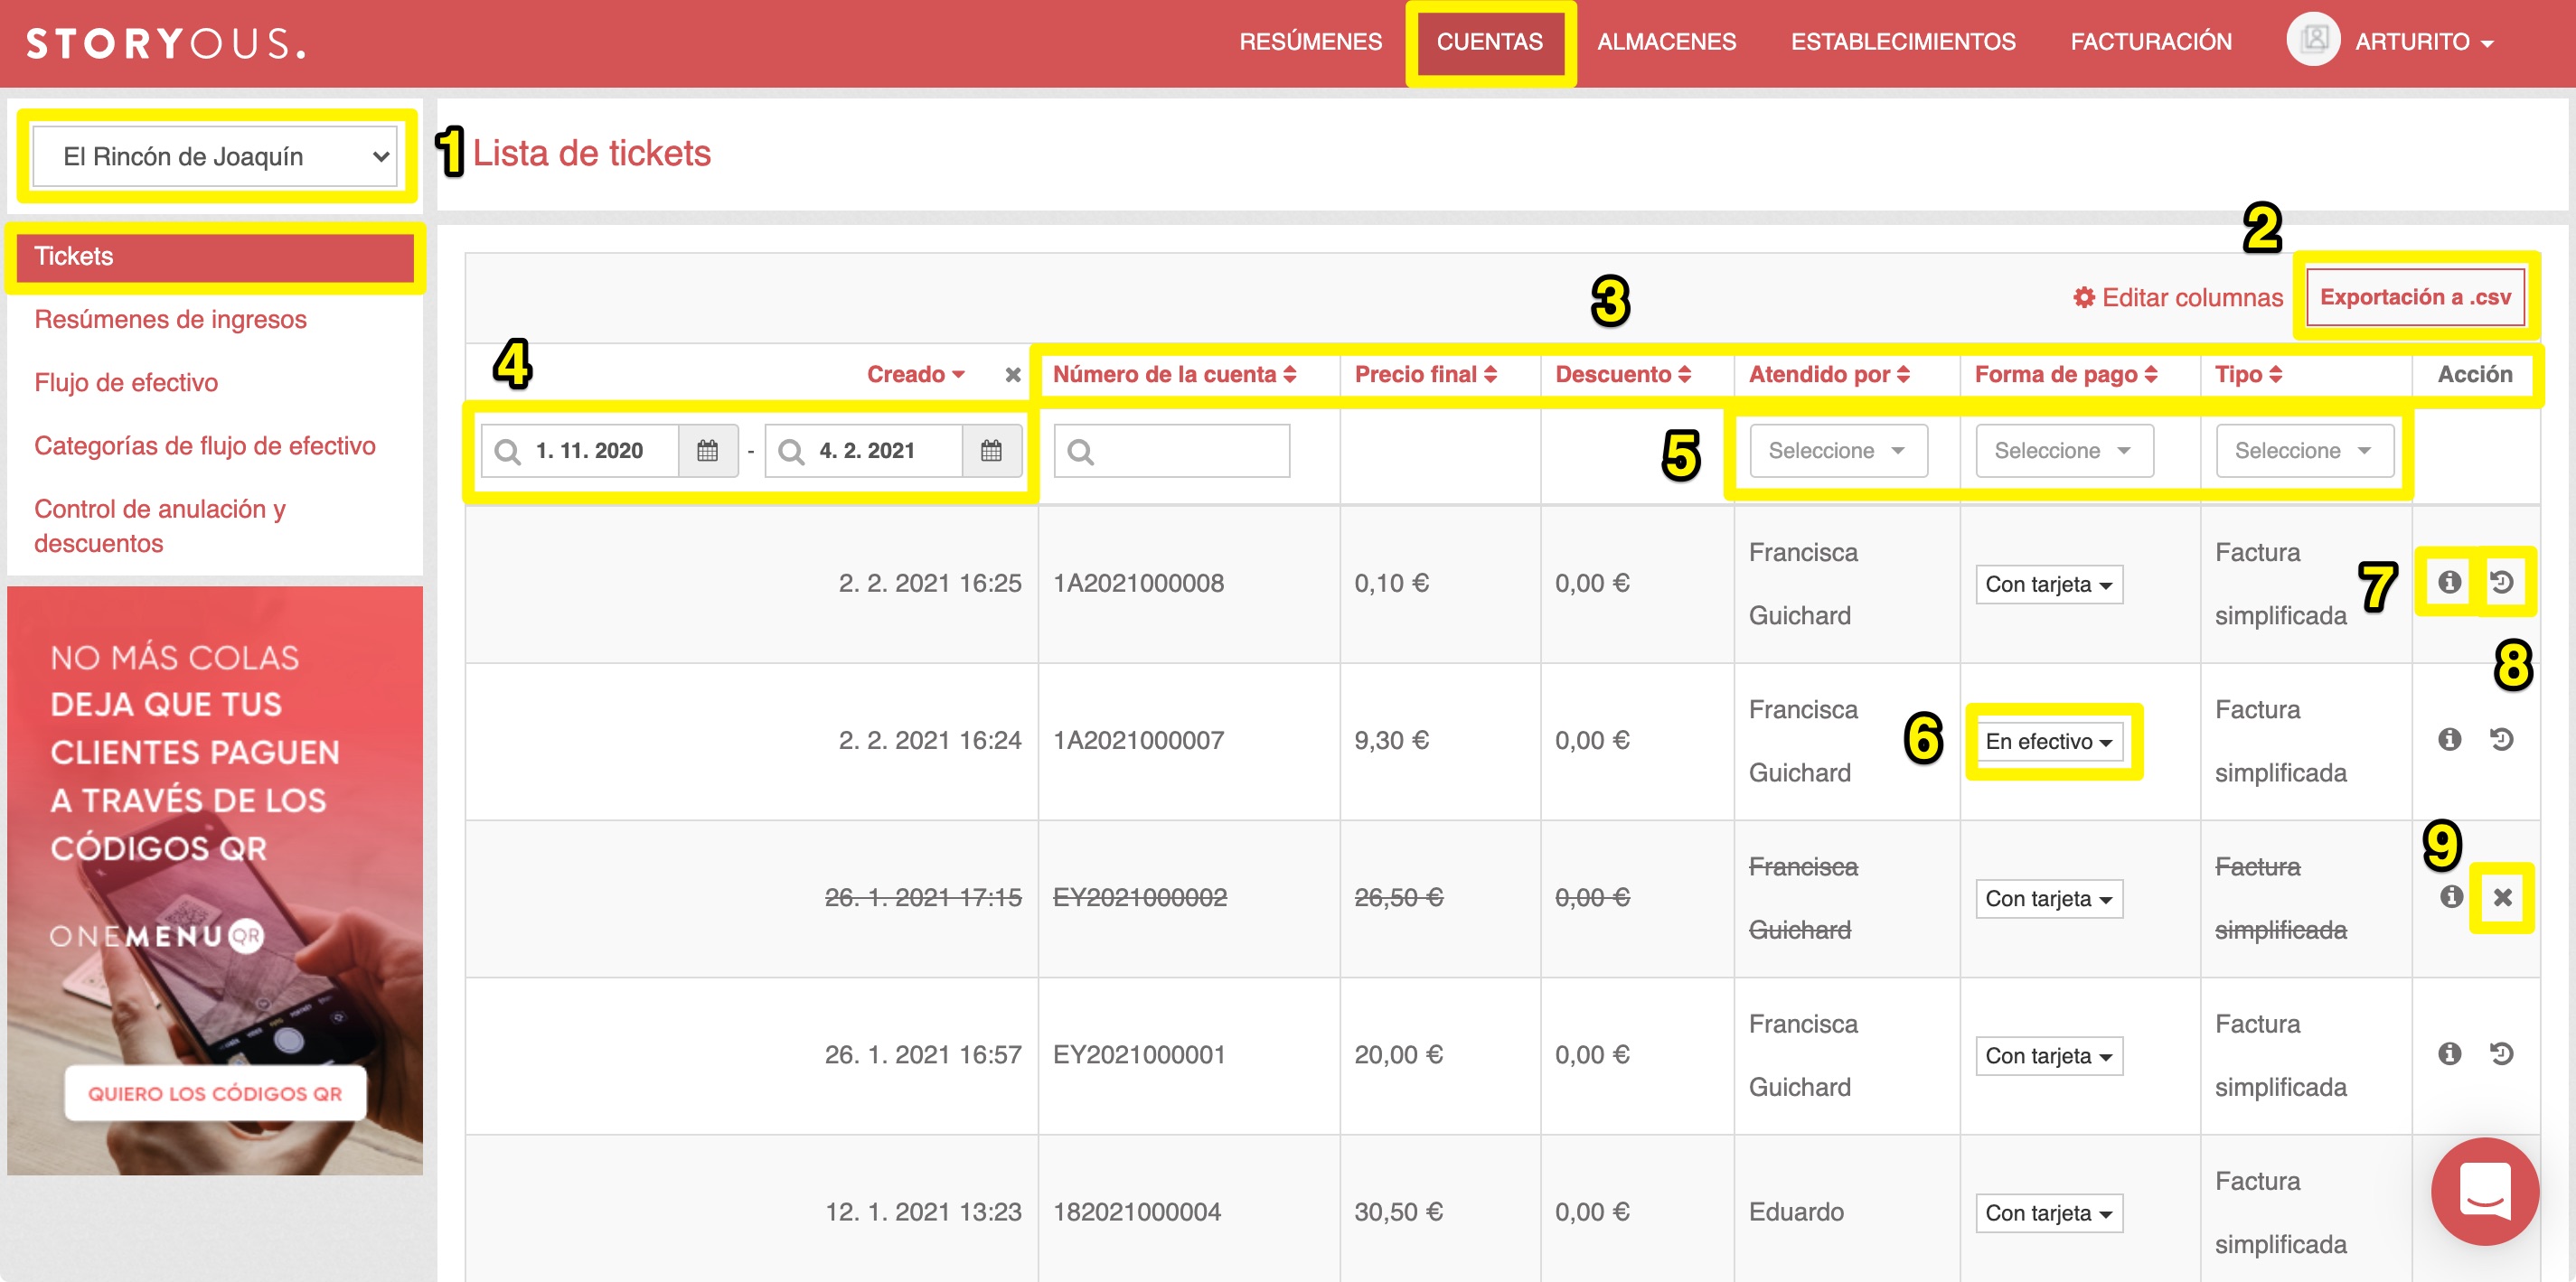Click the Arturito user avatar

(x=2313, y=40)
